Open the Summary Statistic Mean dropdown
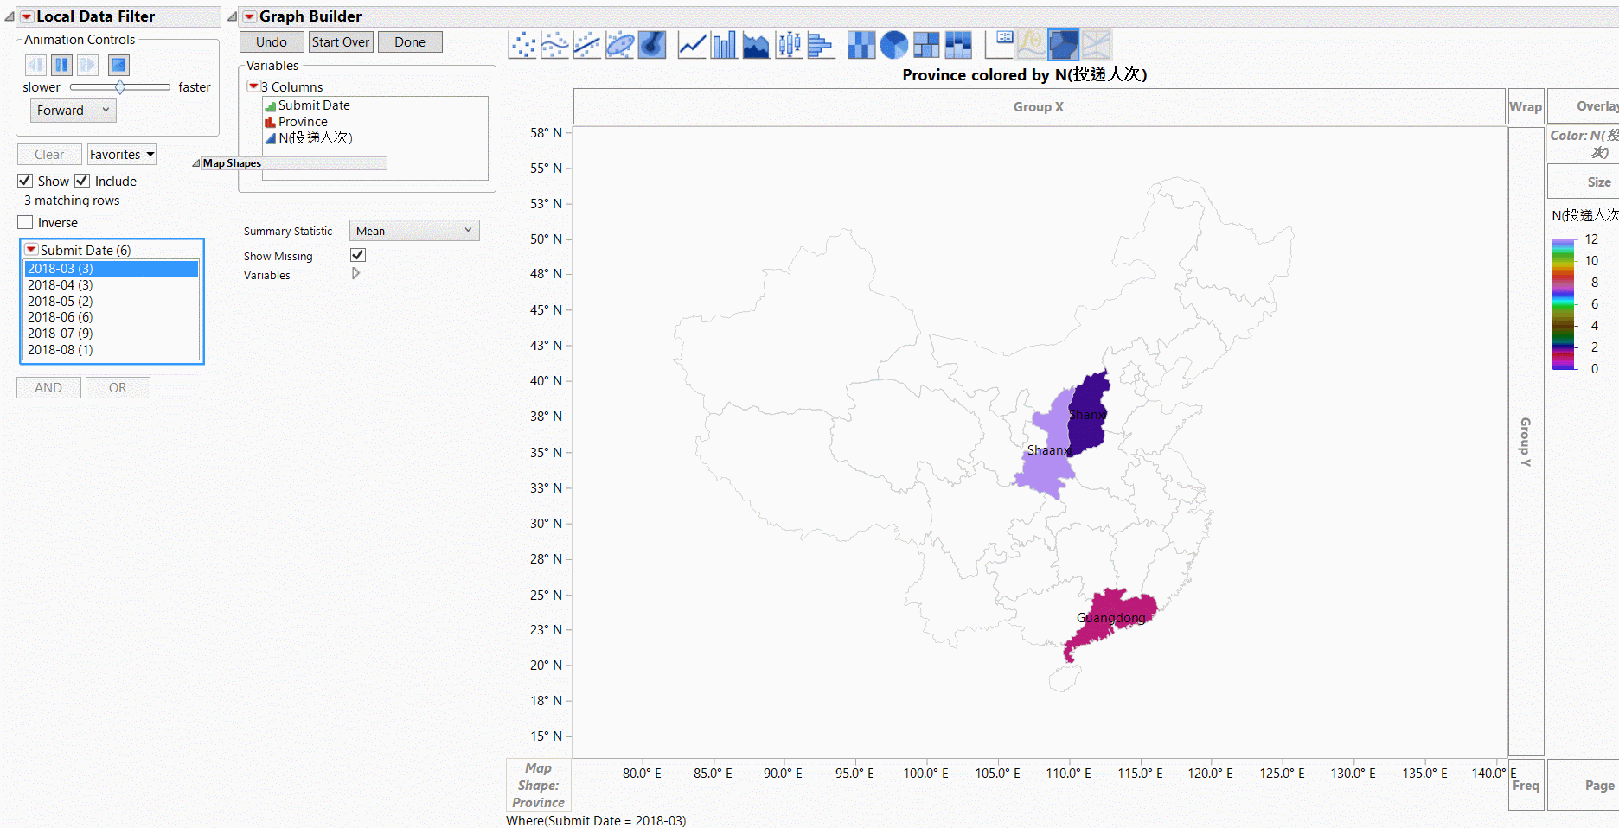Screen dimensions: 1619x828 (x=413, y=231)
